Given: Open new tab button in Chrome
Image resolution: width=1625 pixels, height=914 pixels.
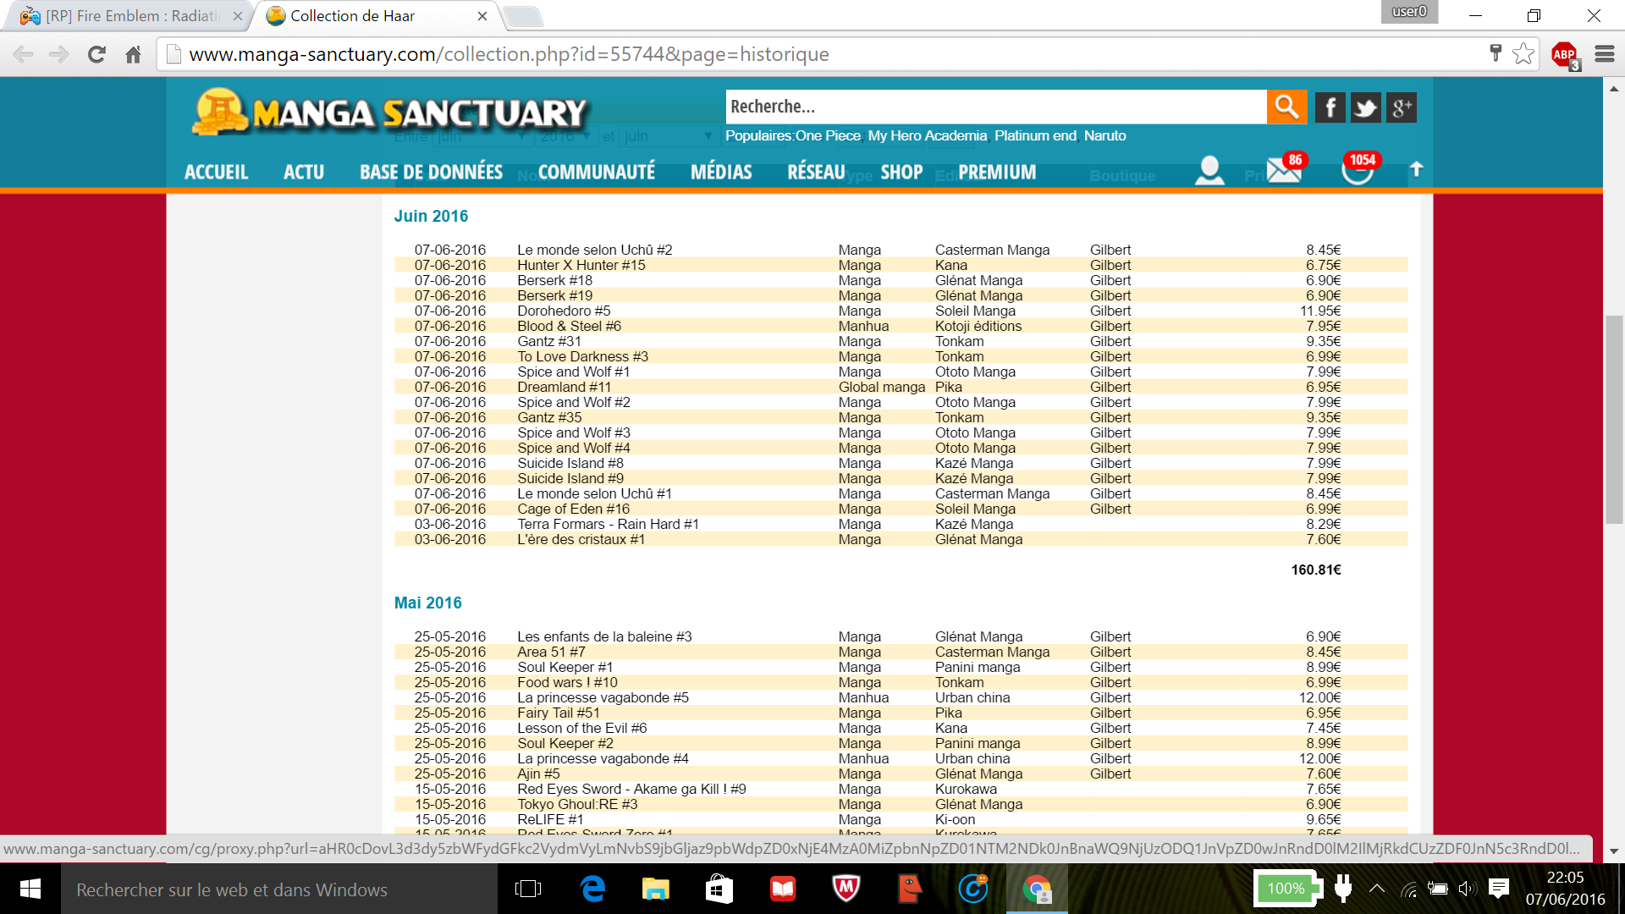Looking at the screenshot, I should [522, 16].
